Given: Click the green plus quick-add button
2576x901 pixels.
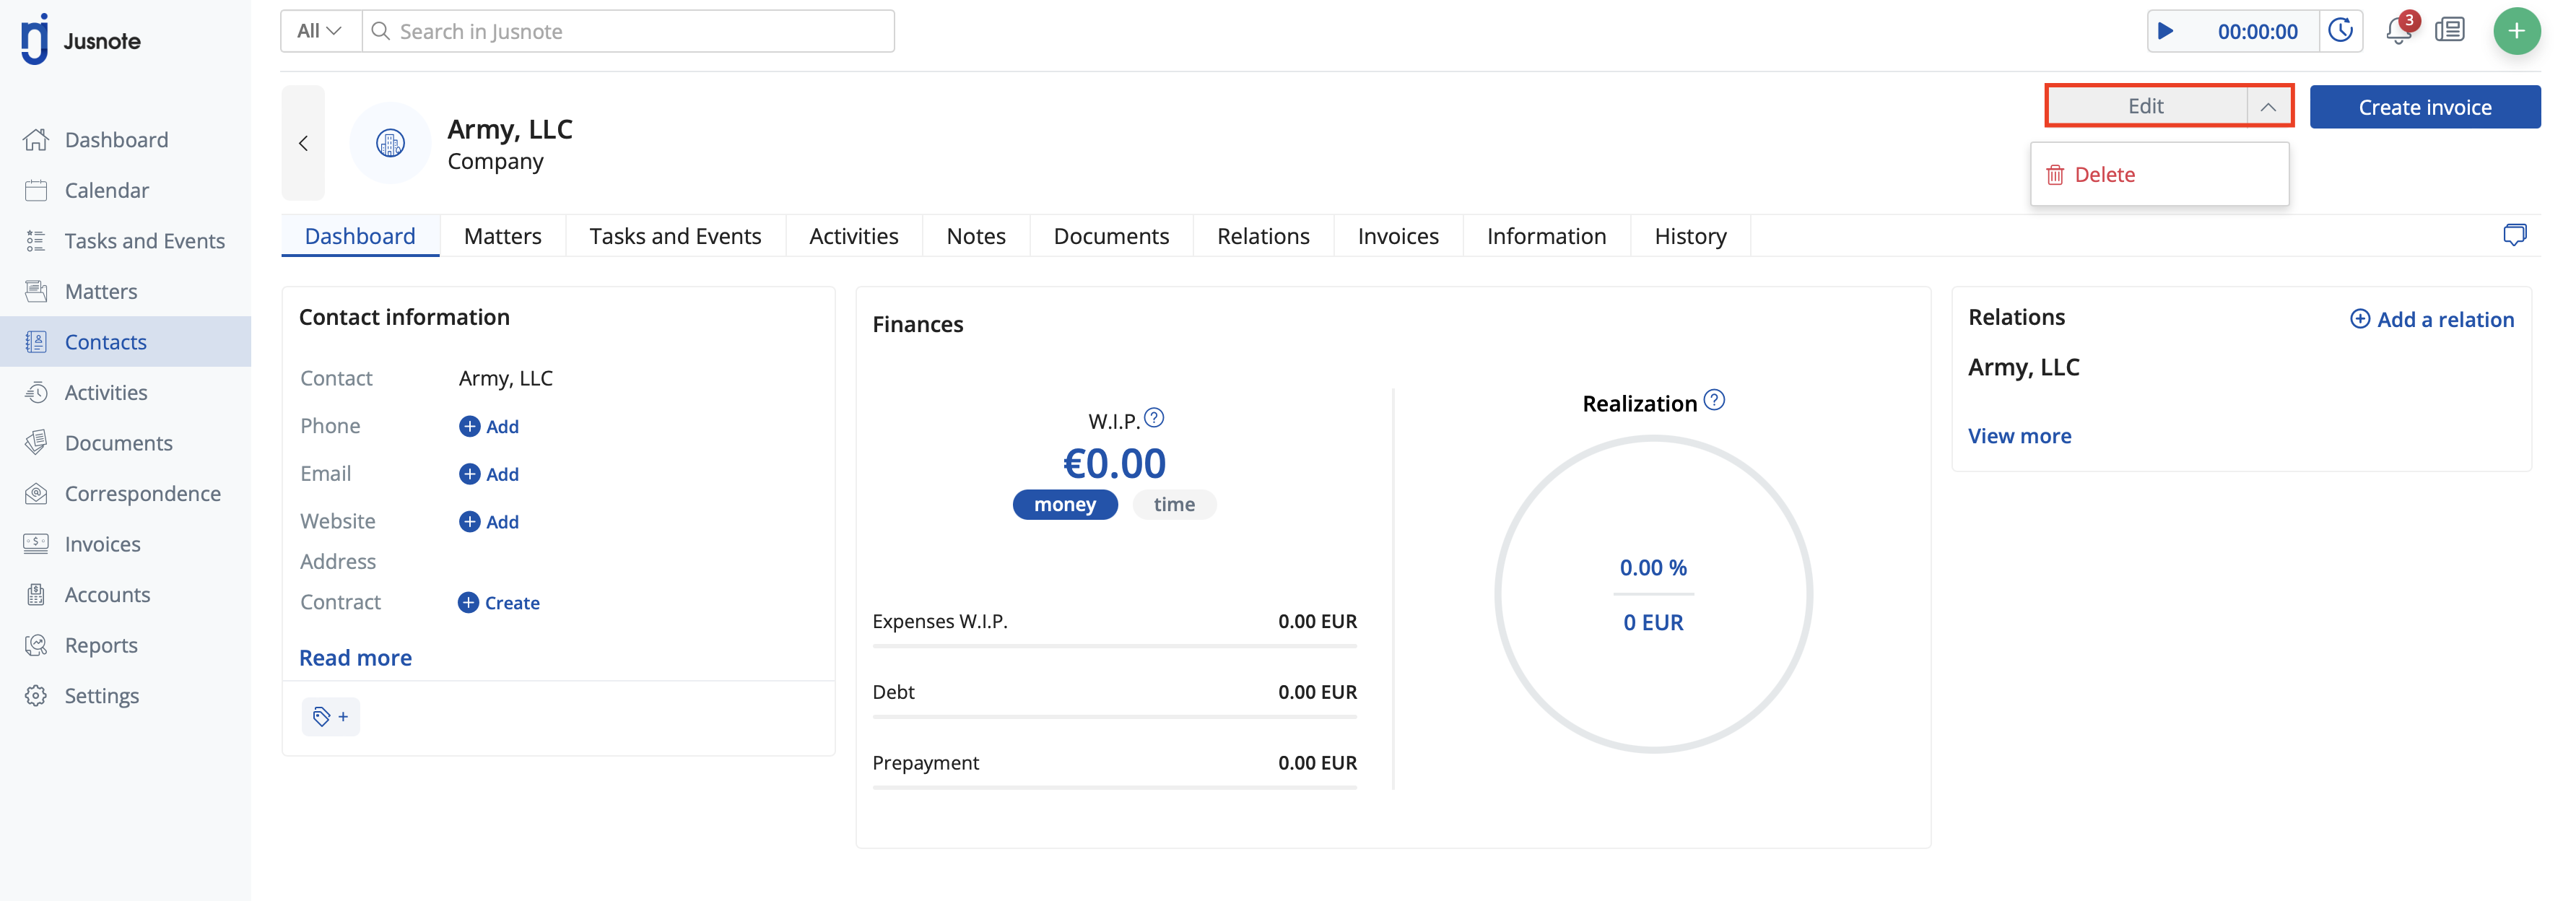Looking at the screenshot, I should click(2516, 31).
